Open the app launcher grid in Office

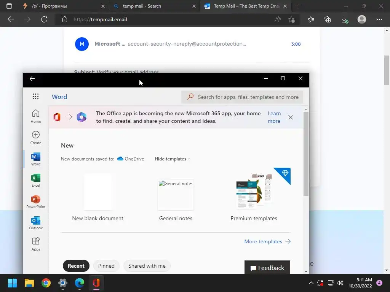click(x=35, y=96)
